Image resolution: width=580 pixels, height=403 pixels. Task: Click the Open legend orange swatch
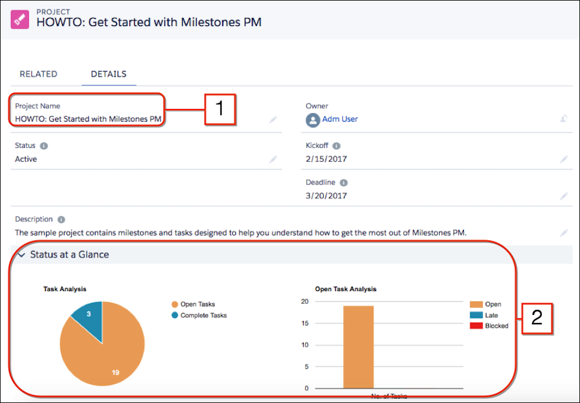pyautogui.click(x=476, y=304)
